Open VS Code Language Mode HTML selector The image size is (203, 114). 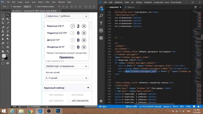[188, 106]
